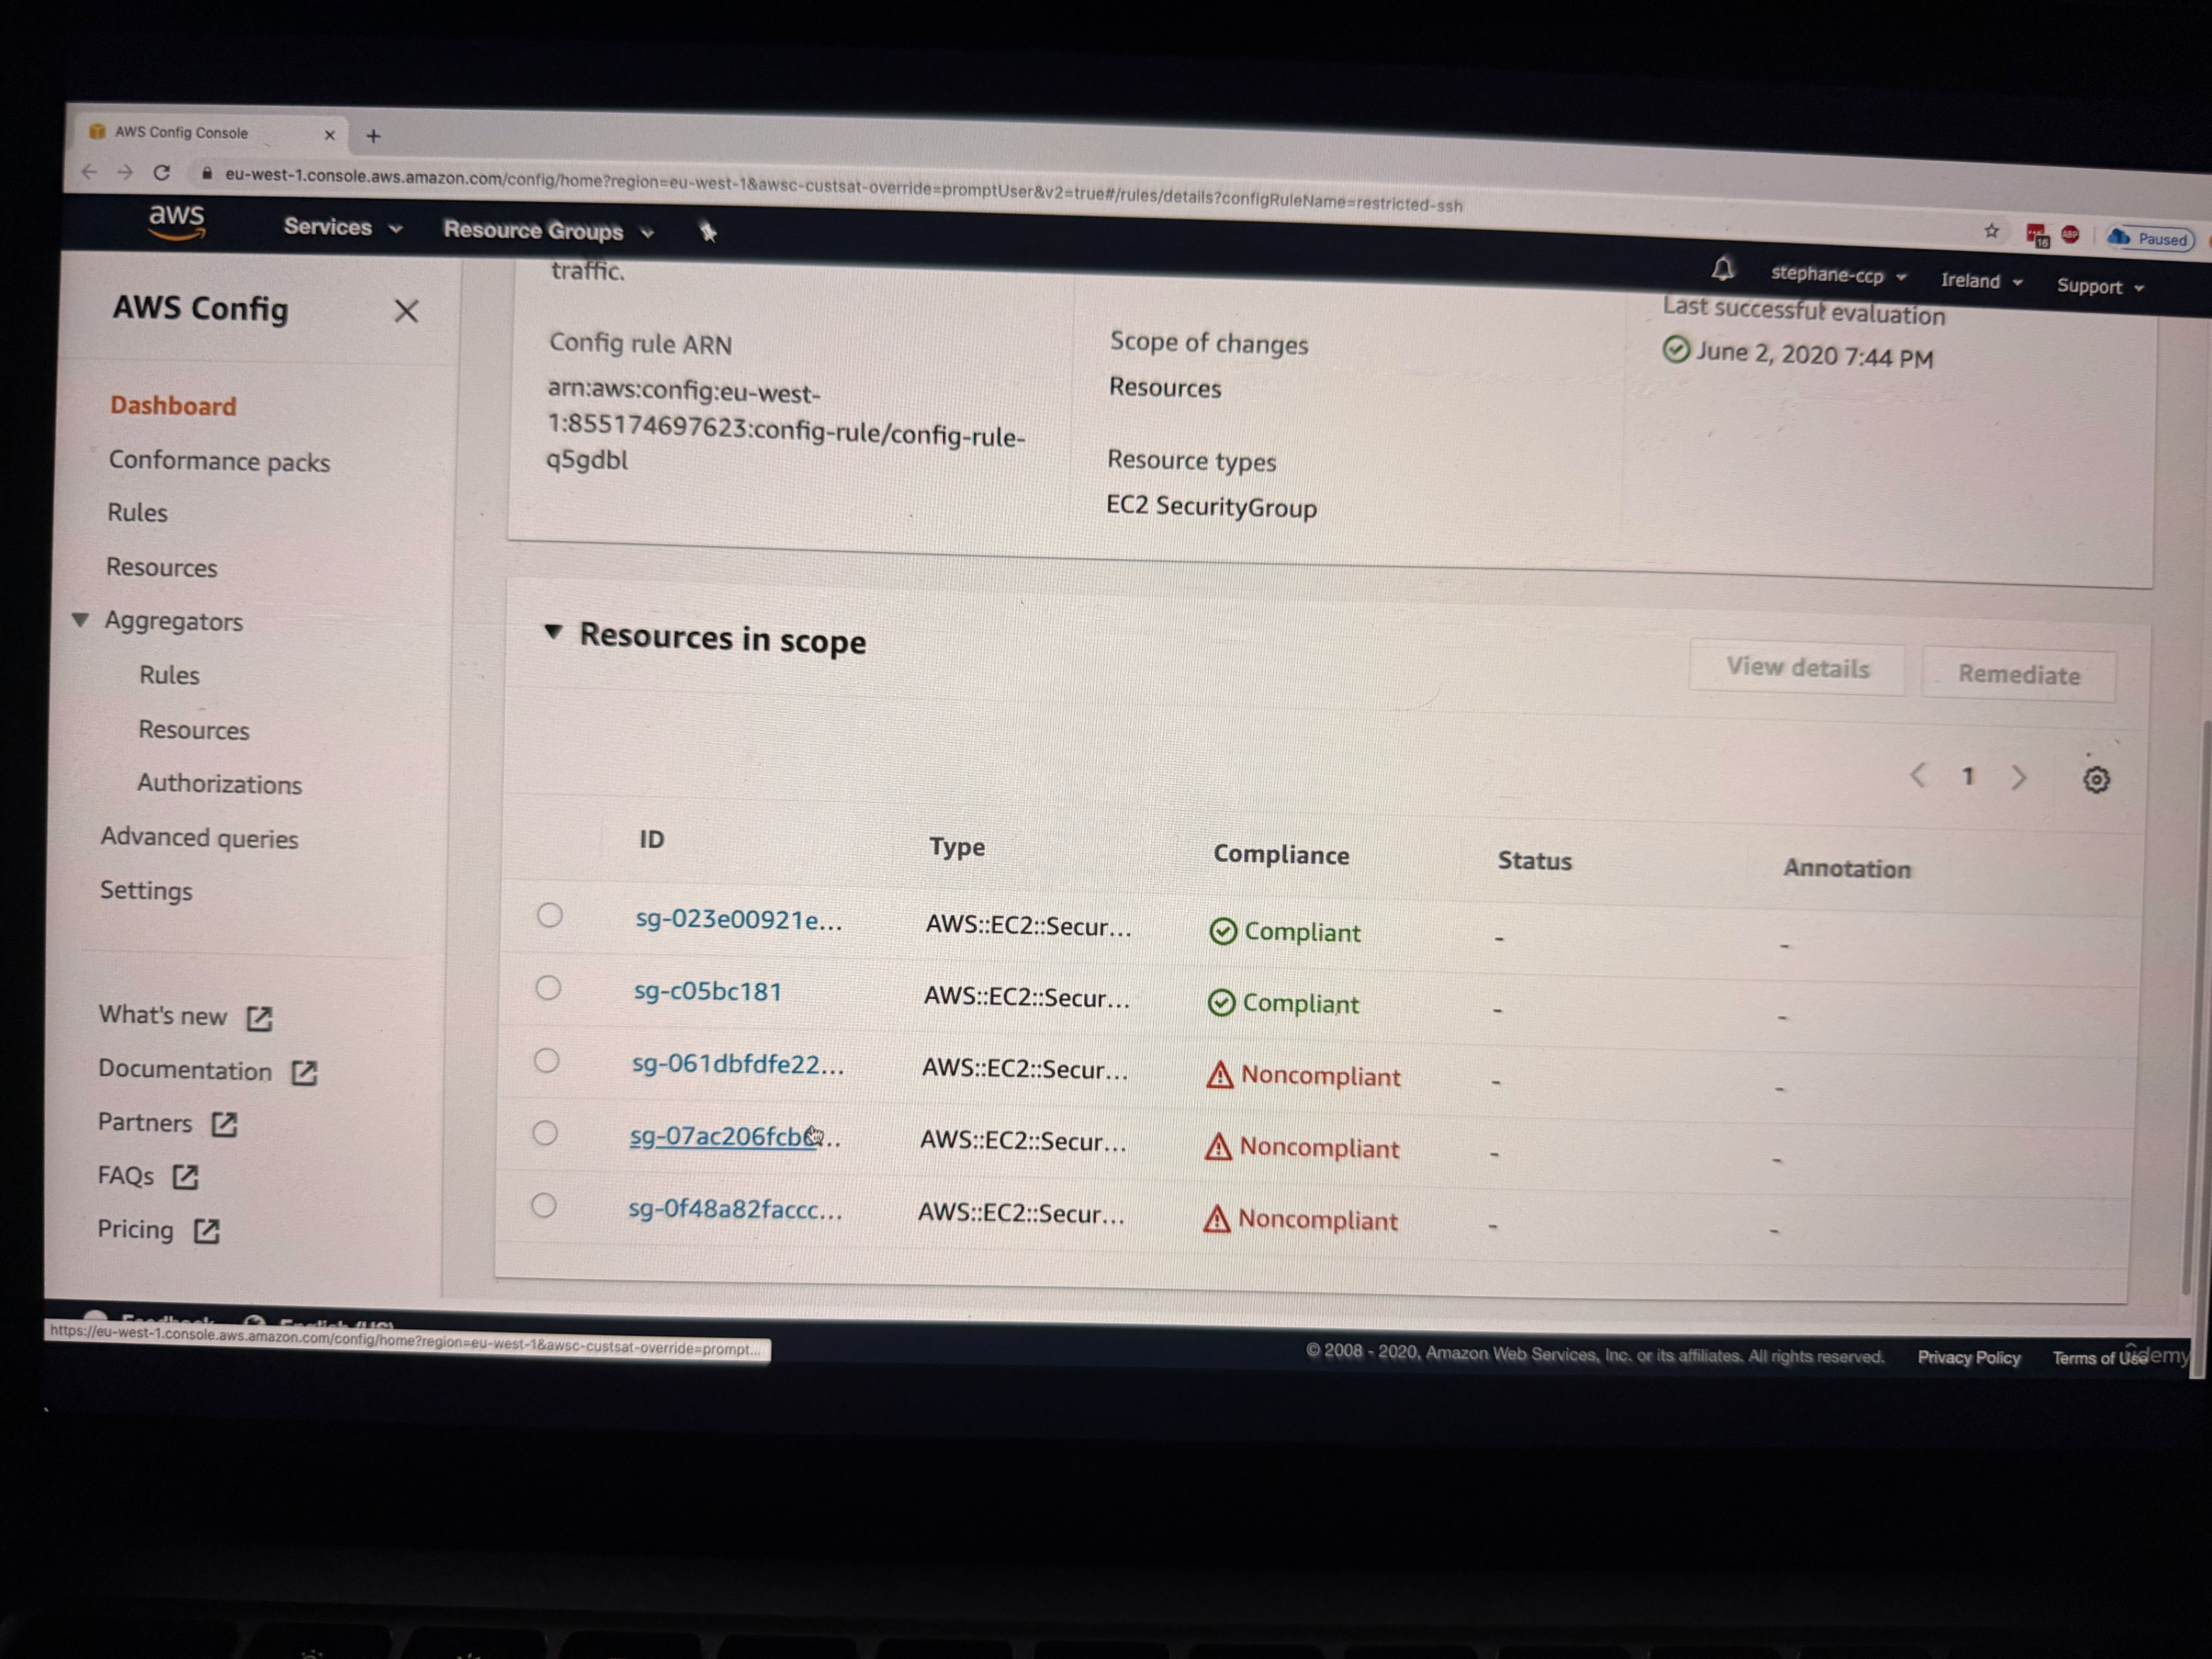This screenshot has width=2212, height=1659.
Task: Open a new browser tab
Action: (x=373, y=136)
